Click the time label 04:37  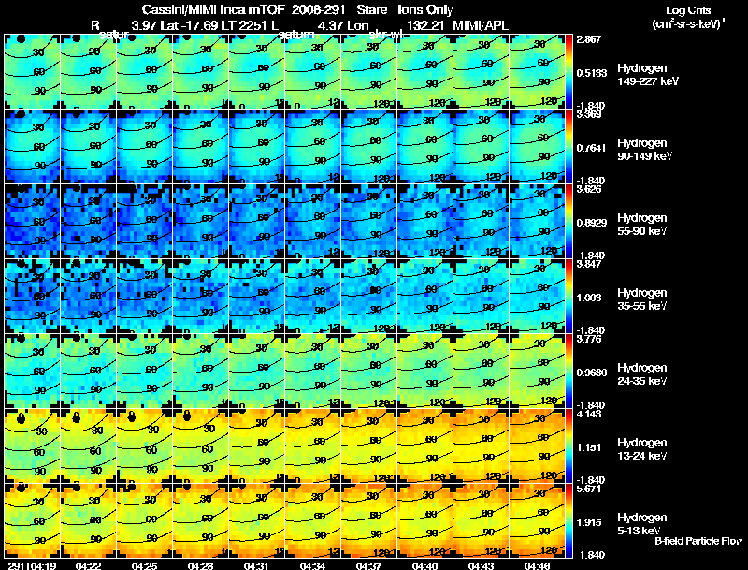[368, 565]
